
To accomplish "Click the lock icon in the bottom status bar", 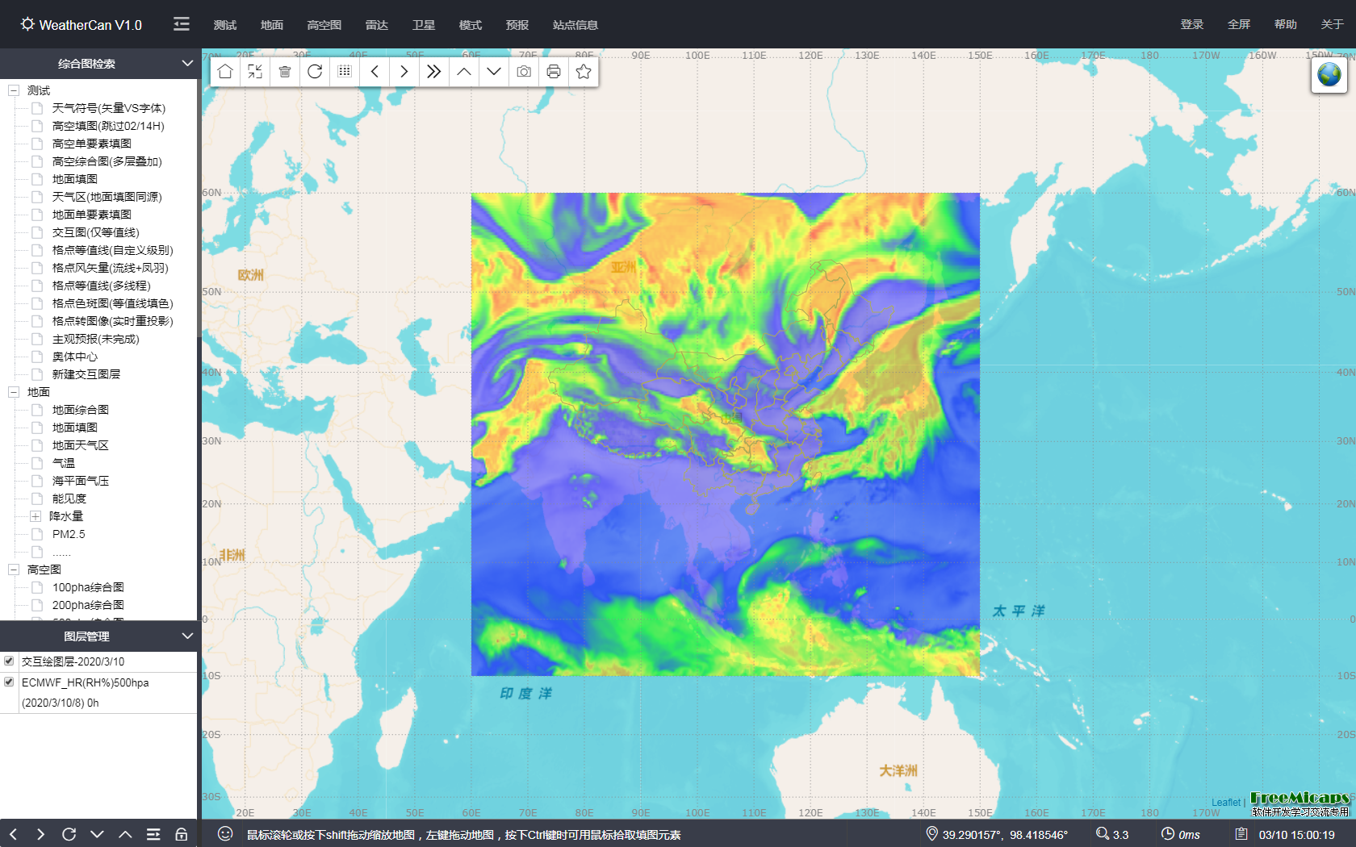I will pos(181,835).
